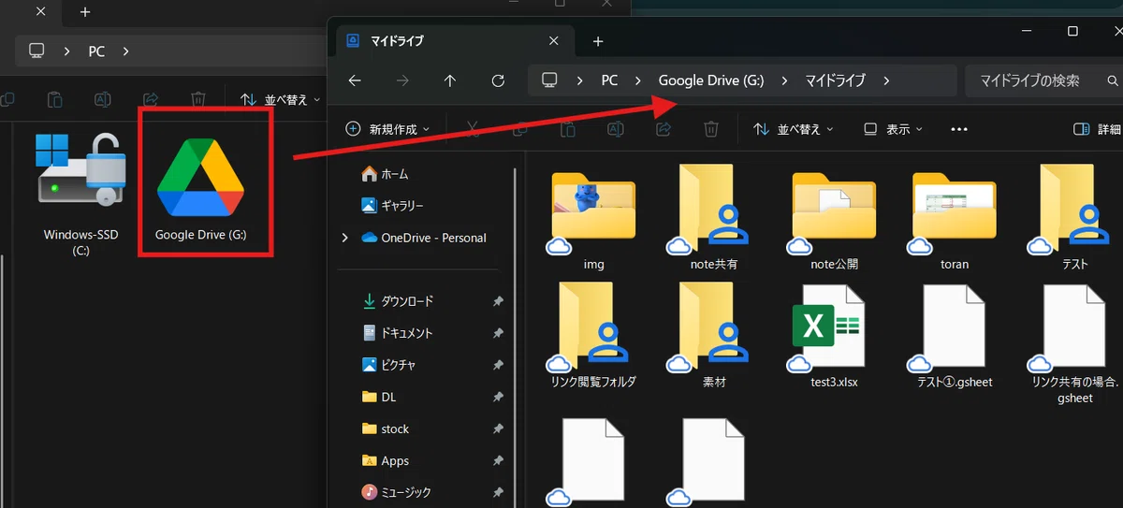This screenshot has width=1123, height=508.
Task: Click the cut scissors toolbar icon
Action: pos(472,129)
